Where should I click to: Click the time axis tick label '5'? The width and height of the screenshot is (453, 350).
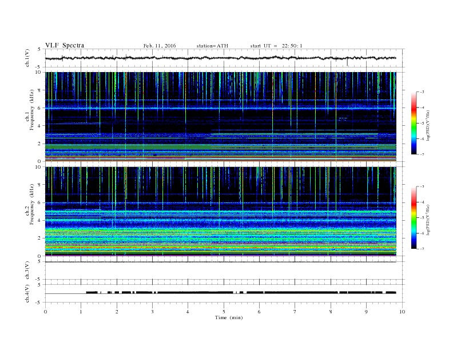click(224, 312)
